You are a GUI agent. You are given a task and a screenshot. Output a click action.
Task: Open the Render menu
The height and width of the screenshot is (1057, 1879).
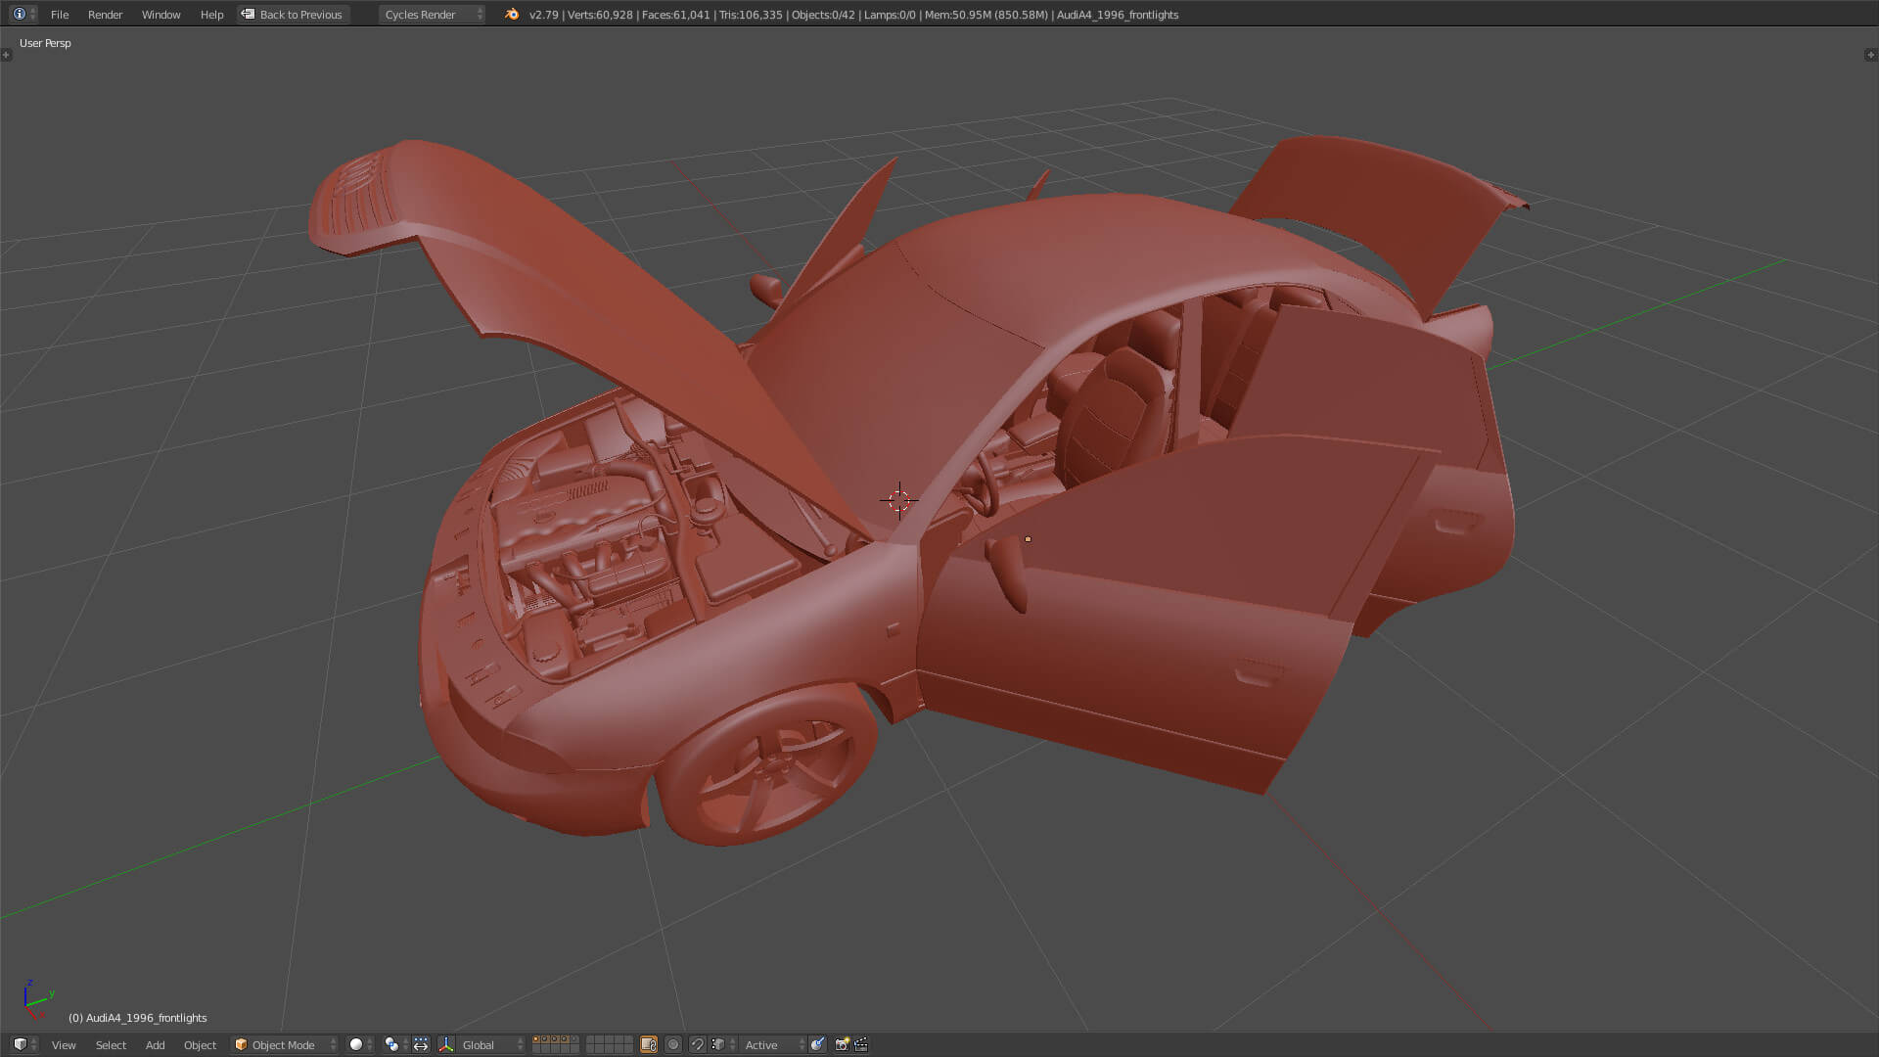[x=105, y=14]
